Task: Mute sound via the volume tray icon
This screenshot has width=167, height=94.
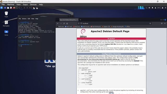Action: [x=150, y=8]
